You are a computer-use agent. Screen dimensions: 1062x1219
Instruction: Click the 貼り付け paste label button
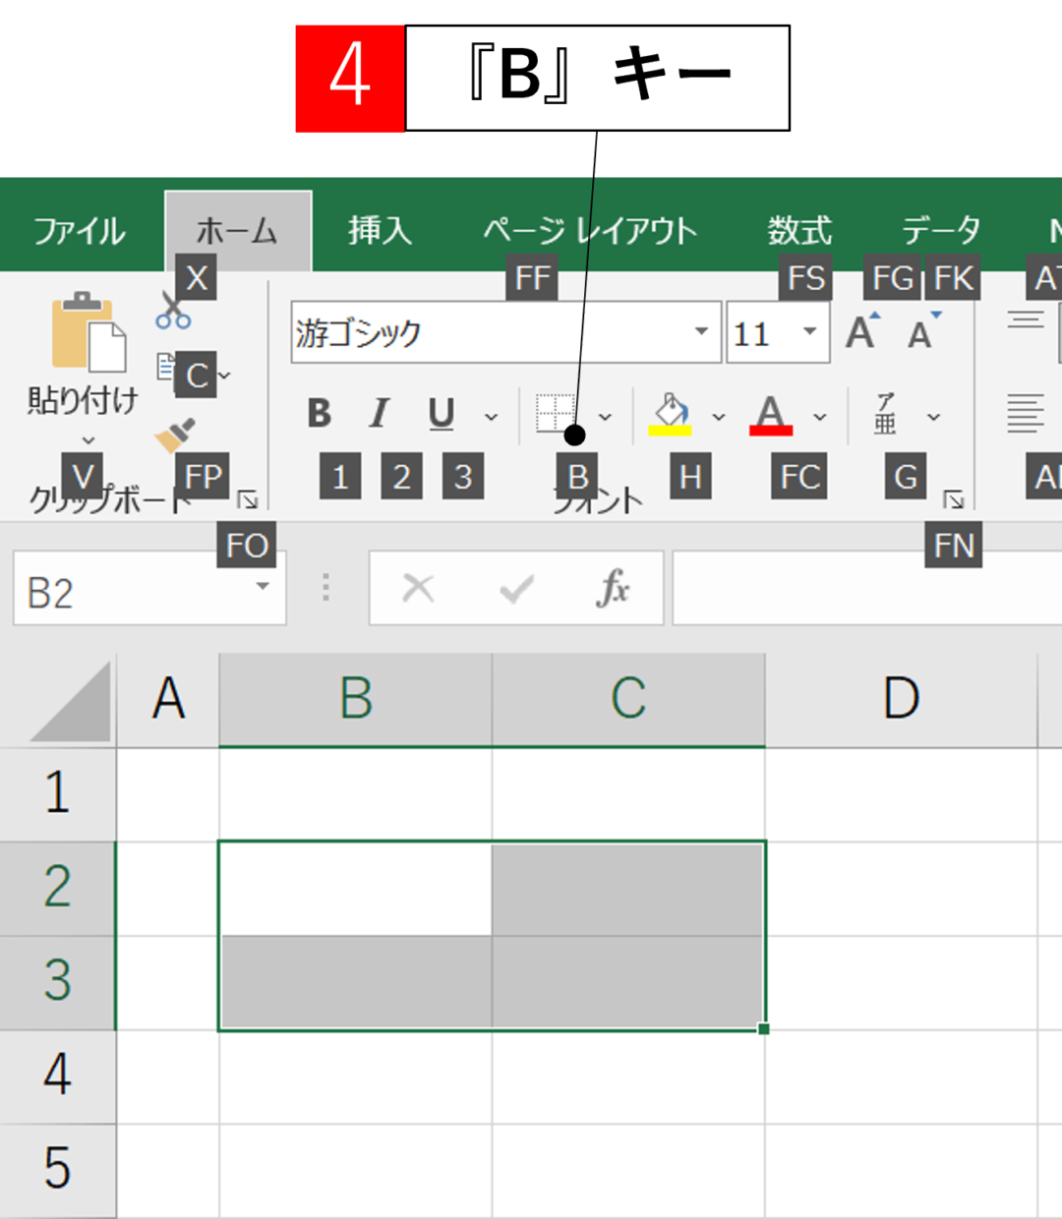tap(83, 400)
